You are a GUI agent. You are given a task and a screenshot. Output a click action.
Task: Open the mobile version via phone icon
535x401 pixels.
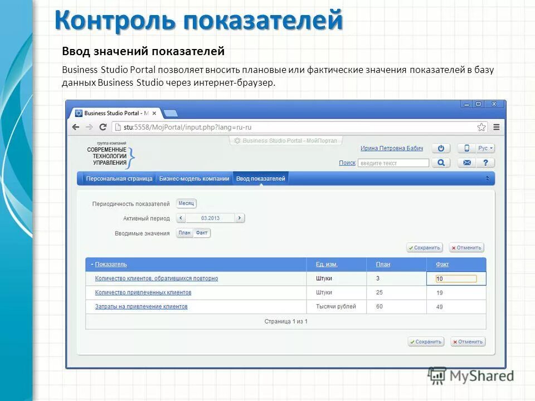click(x=467, y=148)
